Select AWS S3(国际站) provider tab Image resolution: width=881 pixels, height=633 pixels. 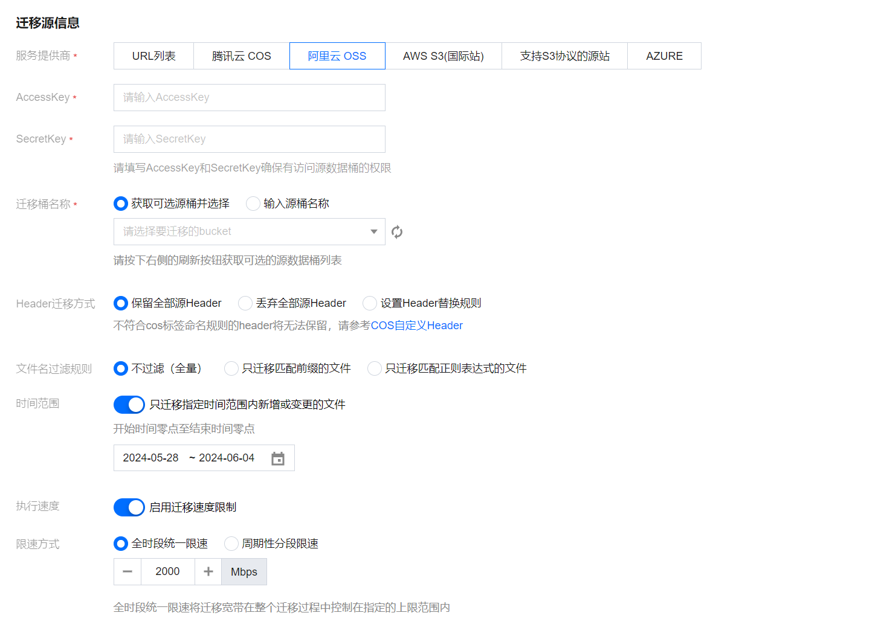443,56
